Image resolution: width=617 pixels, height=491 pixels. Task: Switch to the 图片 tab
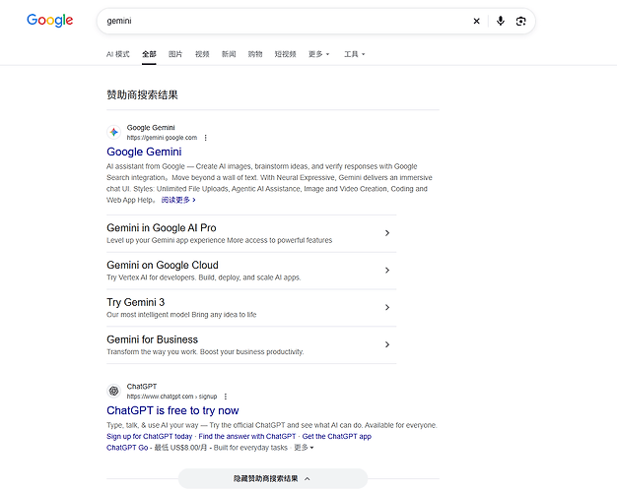click(175, 54)
